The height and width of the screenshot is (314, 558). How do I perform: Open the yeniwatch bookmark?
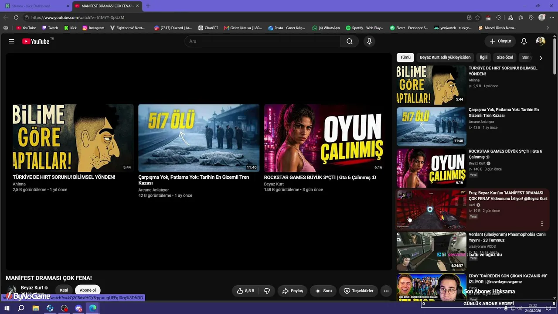[453, 28]
